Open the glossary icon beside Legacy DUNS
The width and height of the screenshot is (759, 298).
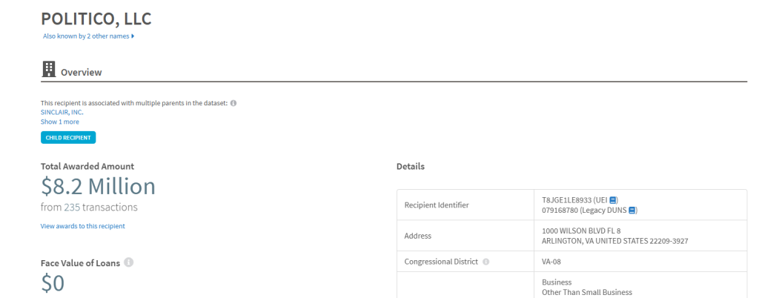point(632,210)
